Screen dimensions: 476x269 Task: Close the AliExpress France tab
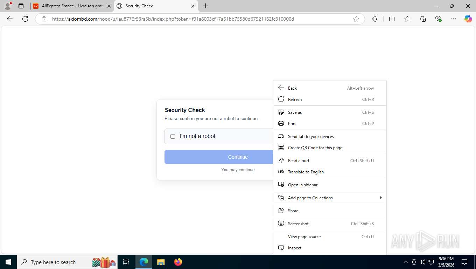click(109, 6)
